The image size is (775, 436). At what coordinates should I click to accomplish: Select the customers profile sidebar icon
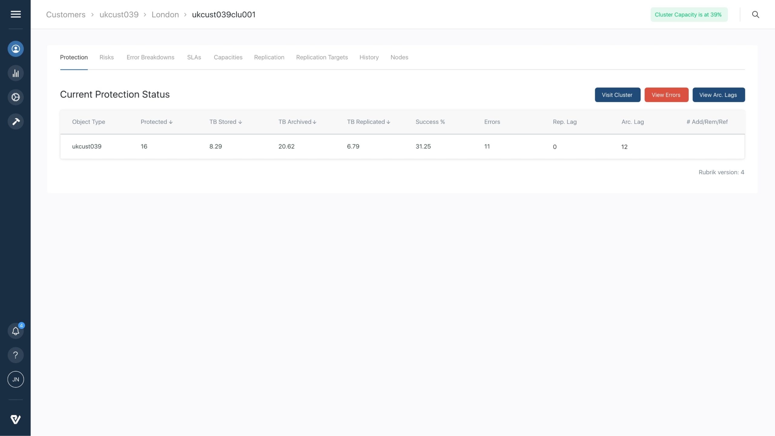point(15,49)
